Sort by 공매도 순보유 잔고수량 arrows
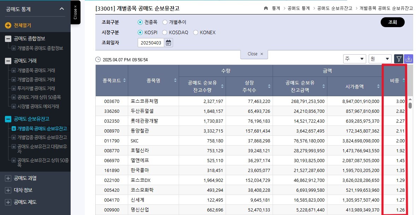 pyautogui.click(x=222, y=86)
